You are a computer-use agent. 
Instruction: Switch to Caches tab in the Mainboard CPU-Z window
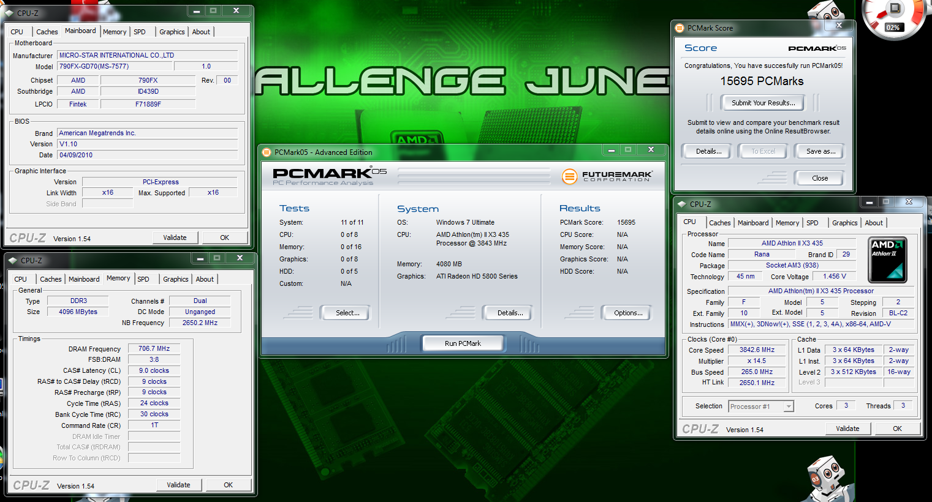click(x=47, y=32)
